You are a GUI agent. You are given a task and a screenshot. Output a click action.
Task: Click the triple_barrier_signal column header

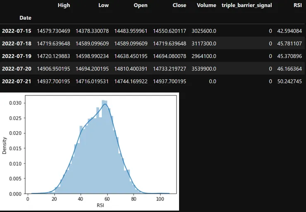247,5
